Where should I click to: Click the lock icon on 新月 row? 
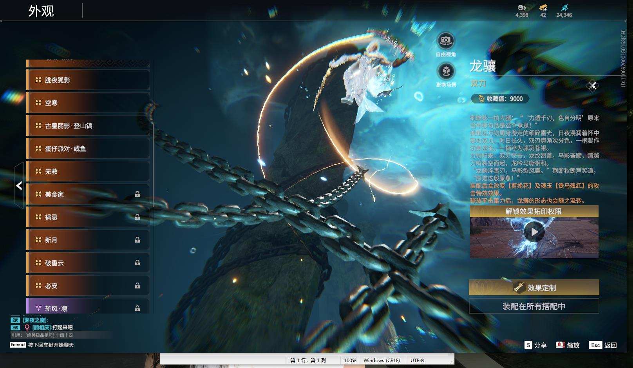click(x=137, y=240)
